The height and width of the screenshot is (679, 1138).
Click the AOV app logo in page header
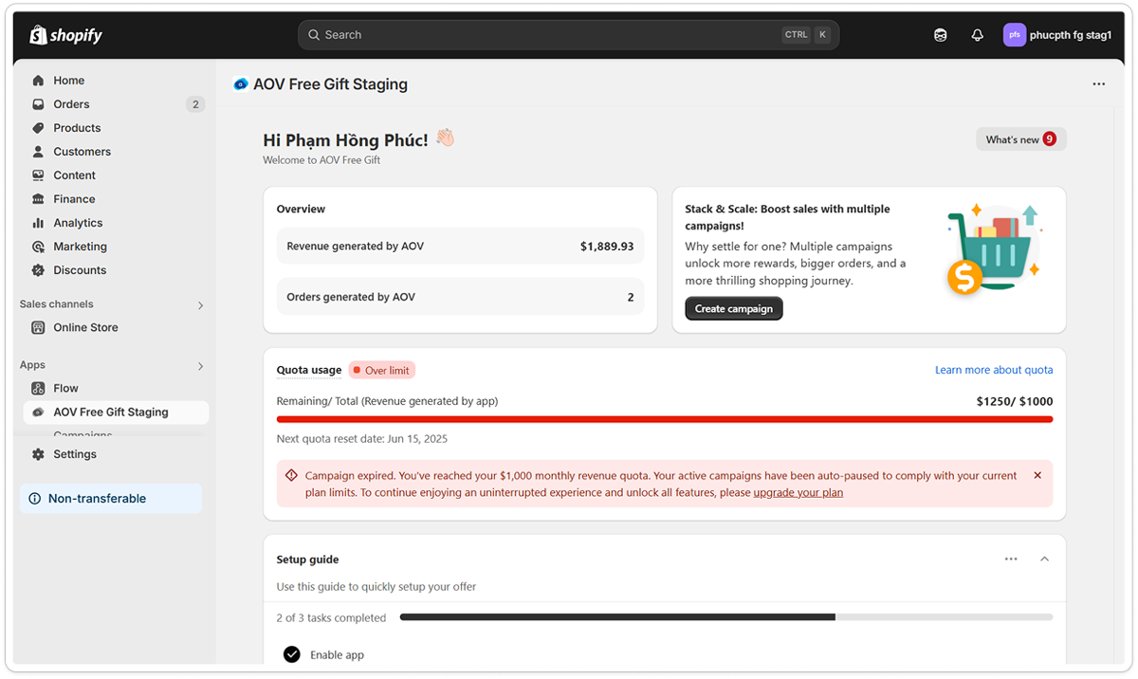click(x=241, y=84)
